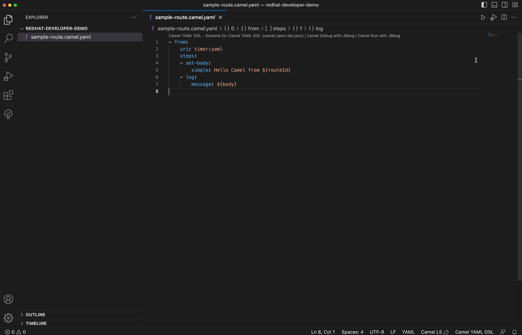Open the breadcrumb 'steps' item

click(276, 29)
